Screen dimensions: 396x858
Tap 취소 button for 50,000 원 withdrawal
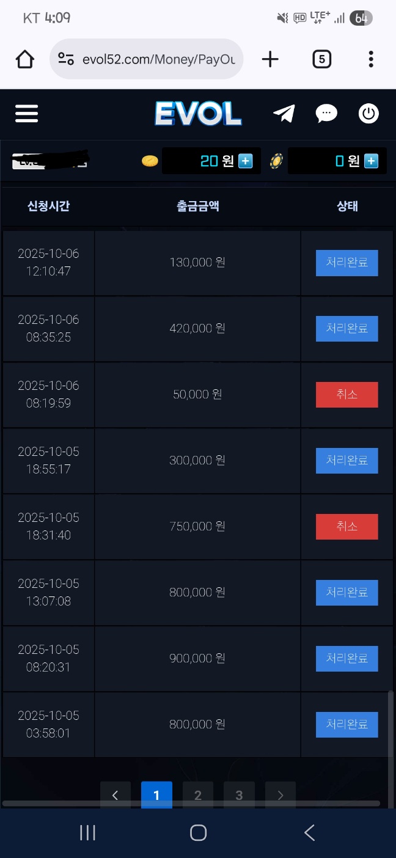point(346,395)
